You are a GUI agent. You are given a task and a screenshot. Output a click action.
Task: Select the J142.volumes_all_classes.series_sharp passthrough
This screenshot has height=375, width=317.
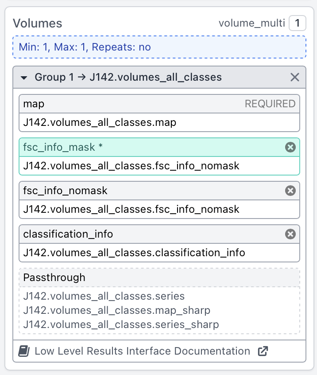tap(121, 324)
